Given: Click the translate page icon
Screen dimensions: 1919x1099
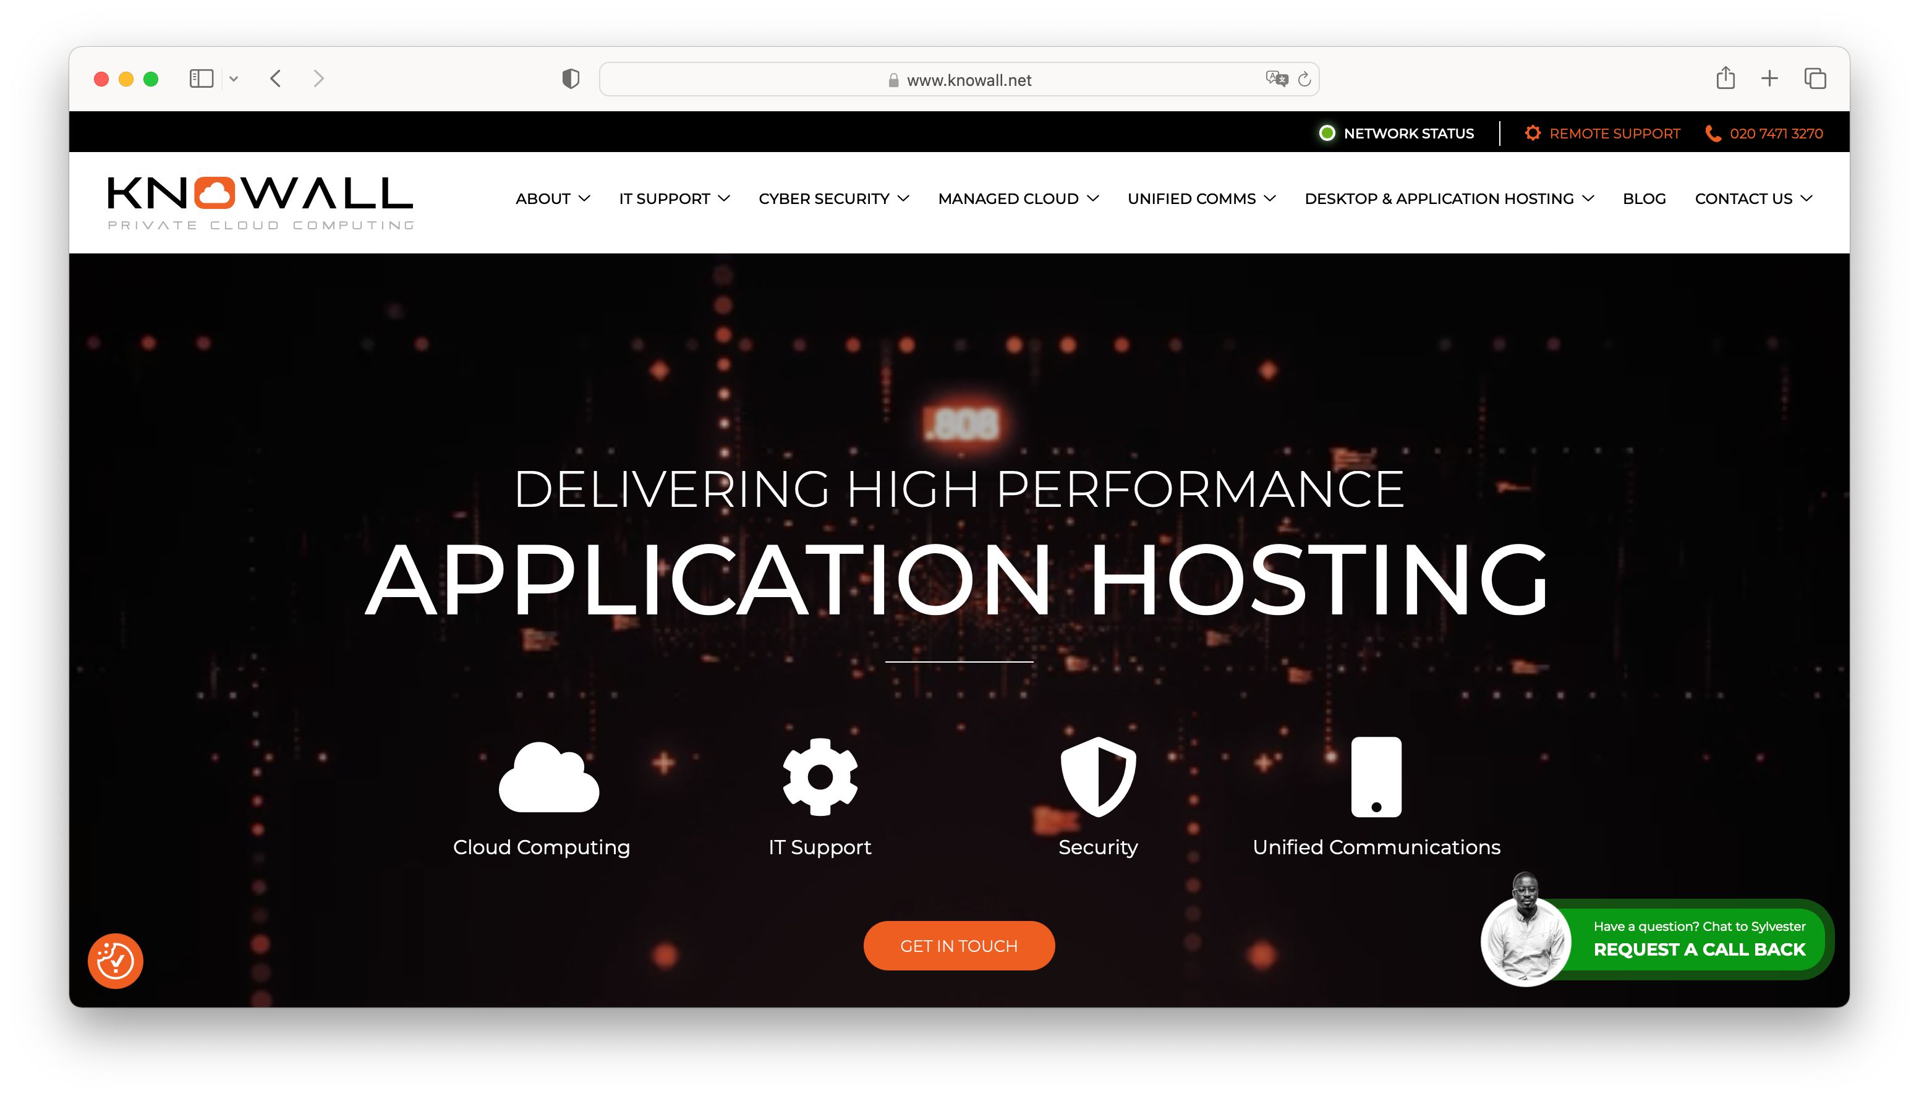Looking at the screenshot, I should (x=1276, y=78).
